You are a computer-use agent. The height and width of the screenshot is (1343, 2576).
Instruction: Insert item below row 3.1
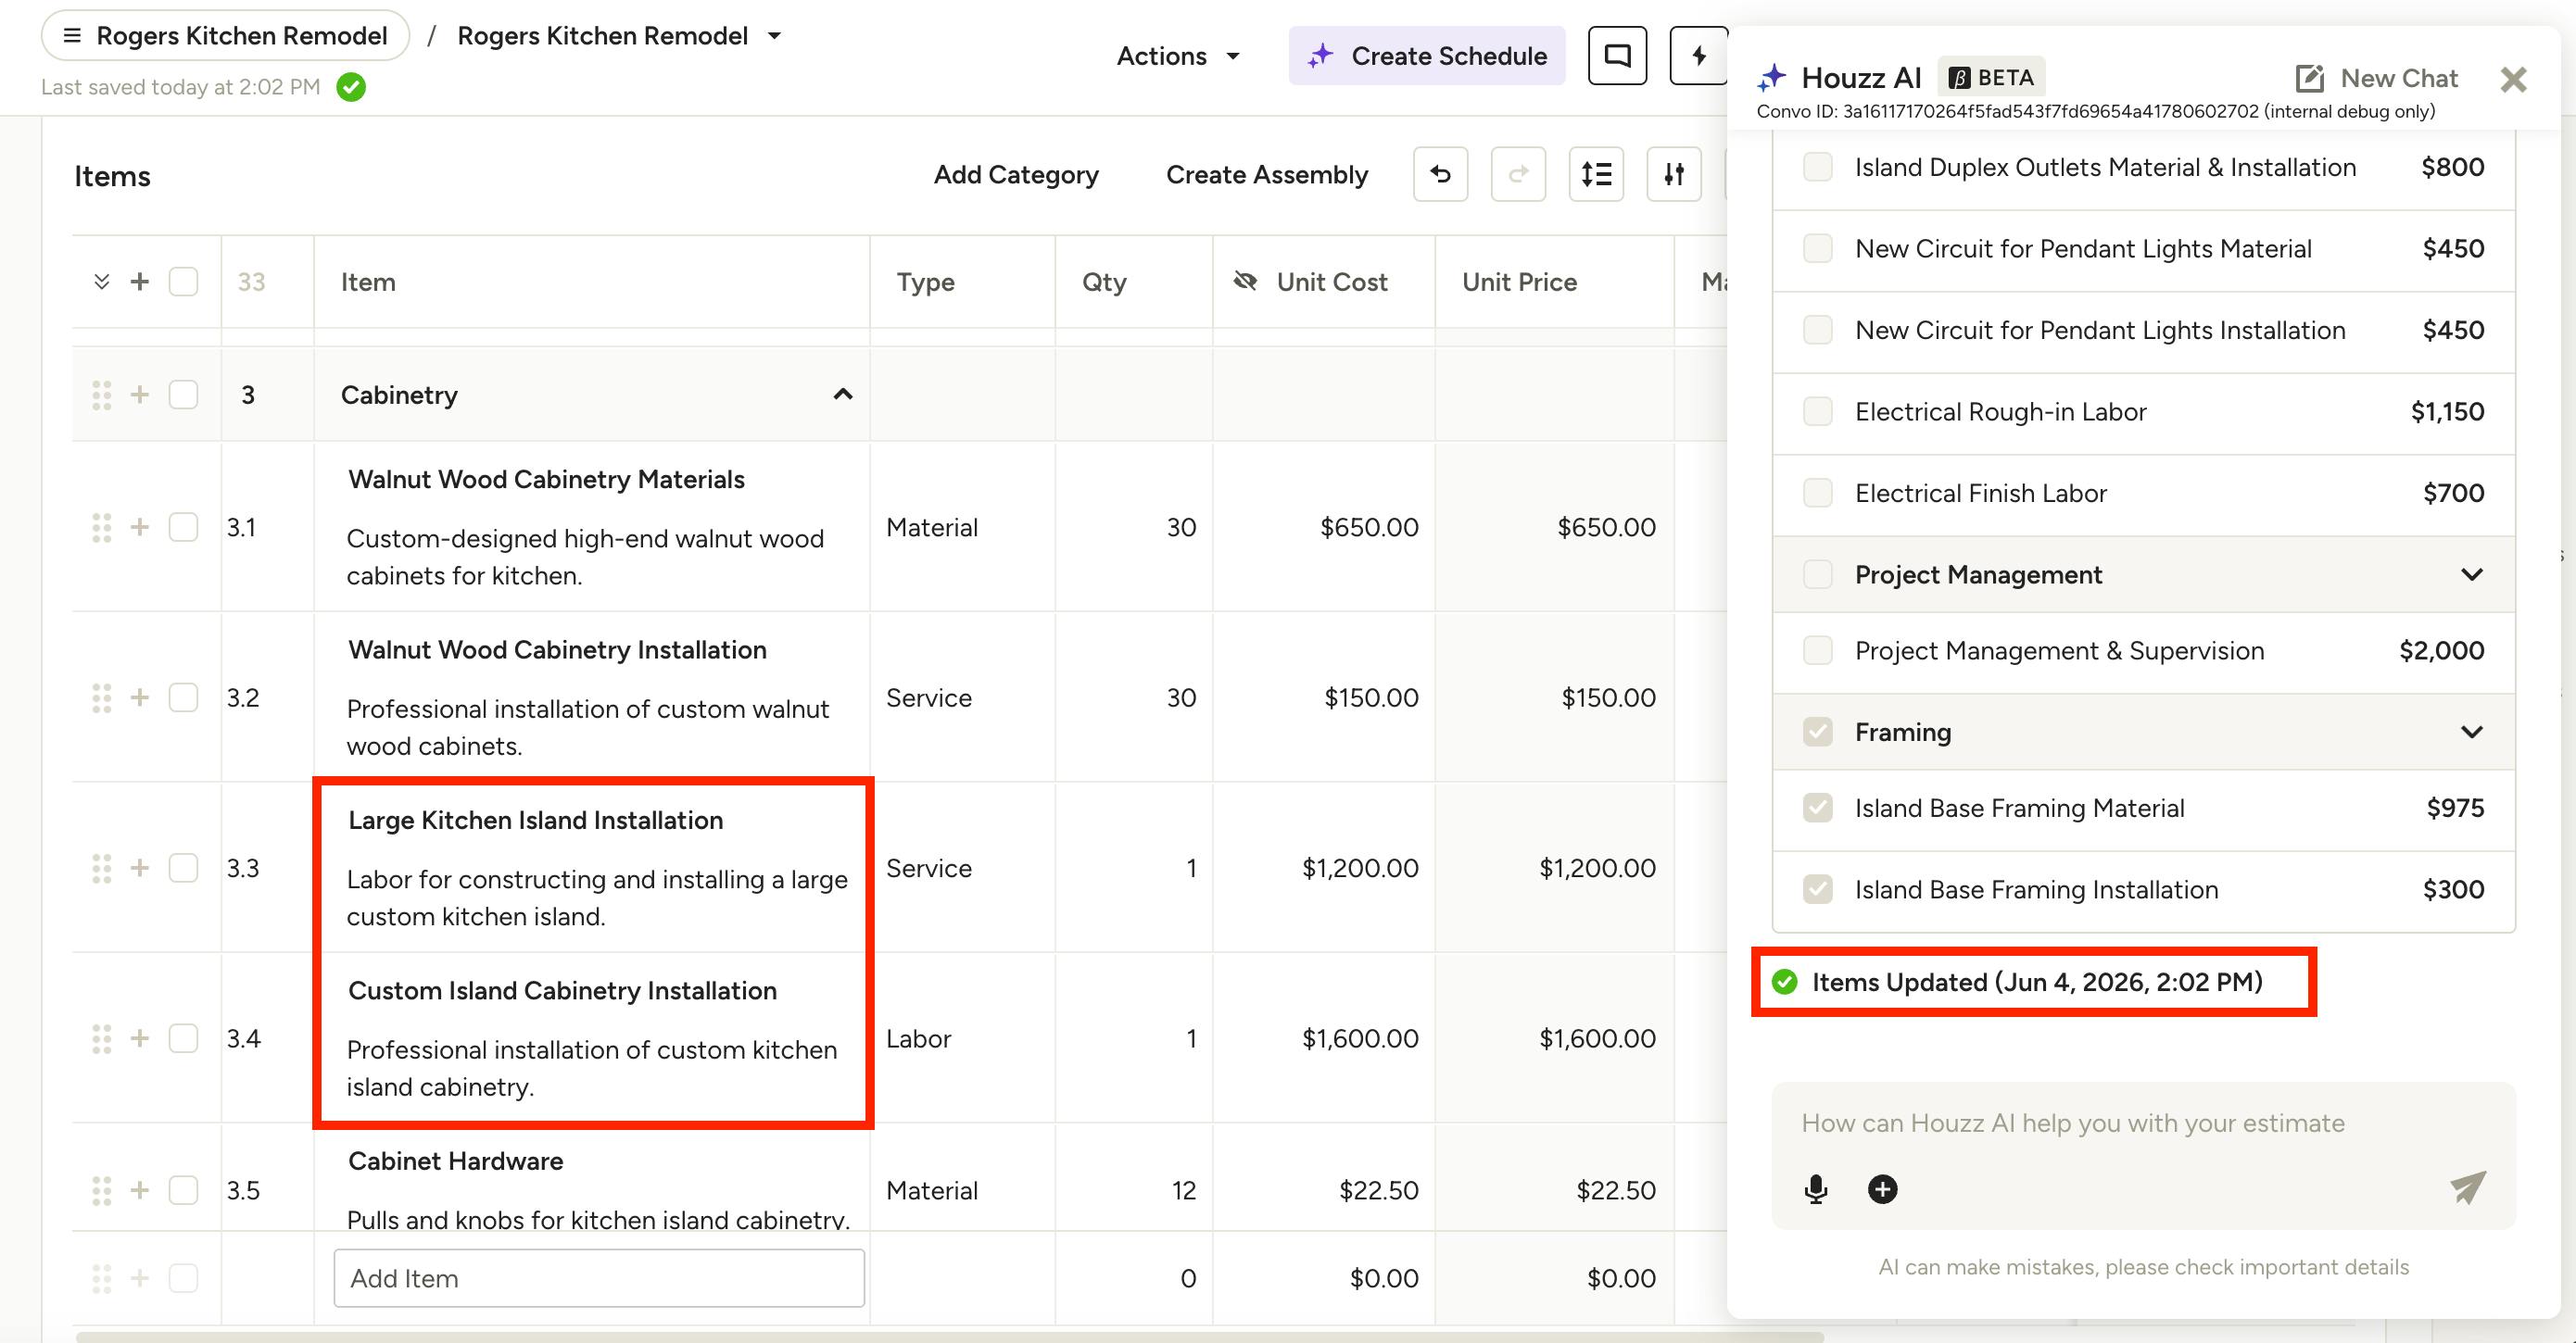click(x=140, y=527)
